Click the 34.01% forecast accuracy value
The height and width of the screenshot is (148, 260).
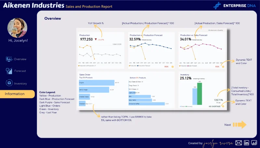point(186,39)
